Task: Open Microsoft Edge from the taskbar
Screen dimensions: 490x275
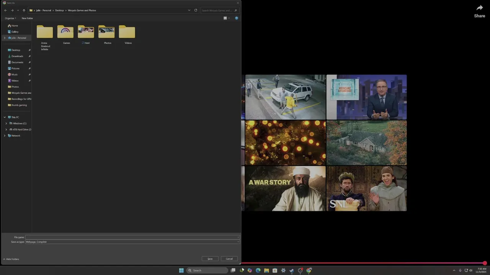Action: tap(258, 270)
